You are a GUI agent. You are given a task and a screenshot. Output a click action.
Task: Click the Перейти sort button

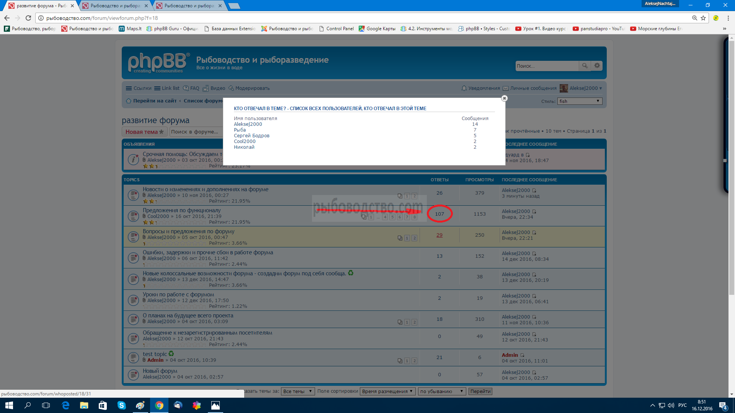click(480, 392)
